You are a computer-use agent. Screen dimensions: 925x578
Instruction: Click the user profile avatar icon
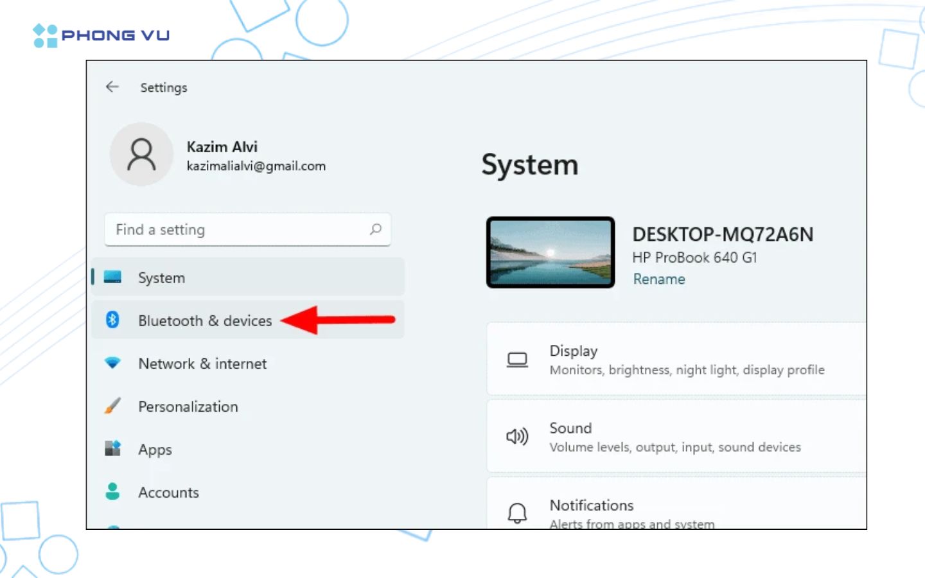coord(141,155)
